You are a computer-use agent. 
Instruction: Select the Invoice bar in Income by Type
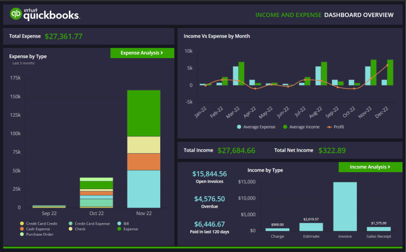pos(345,207)
